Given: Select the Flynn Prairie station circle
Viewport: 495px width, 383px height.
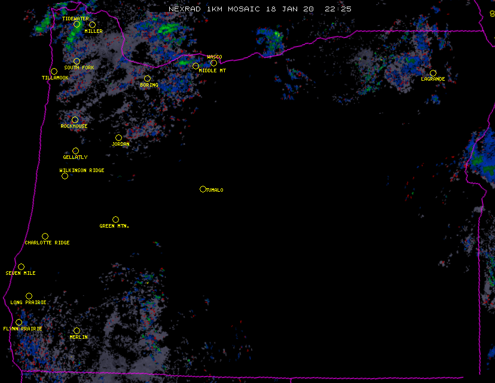Looking at the screenshot, I should pos(19,323).
